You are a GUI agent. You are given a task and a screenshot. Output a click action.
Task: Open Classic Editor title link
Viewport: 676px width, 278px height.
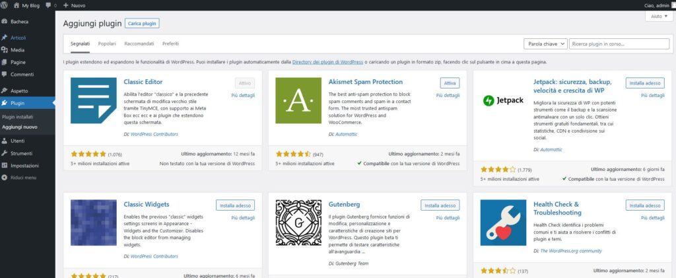pyautogui.click(x=143, y=82)
